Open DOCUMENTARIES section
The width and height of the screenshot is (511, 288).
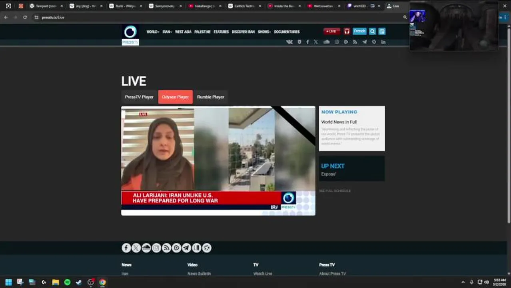pos(287,32)
